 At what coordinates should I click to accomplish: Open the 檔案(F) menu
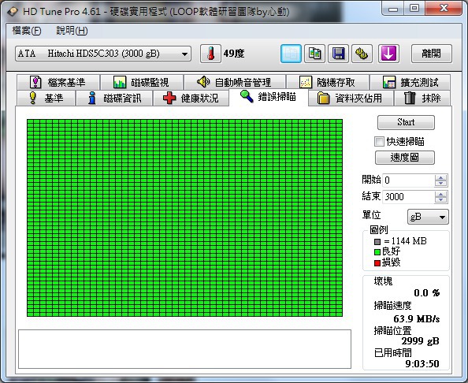(27, 31)
